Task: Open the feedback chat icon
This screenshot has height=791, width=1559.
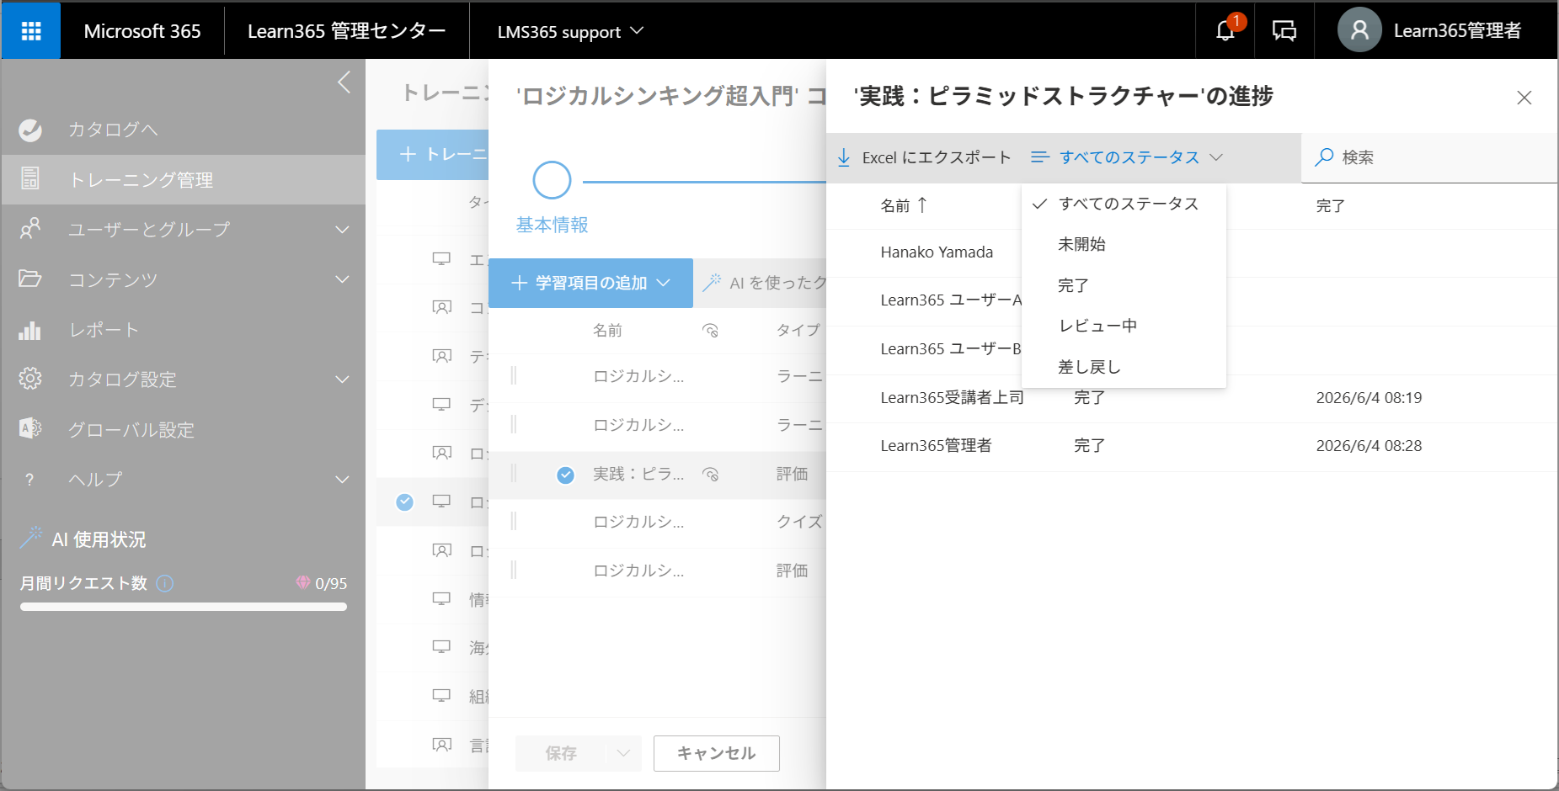Action: pyautogui.click(x=1284, y=31)
